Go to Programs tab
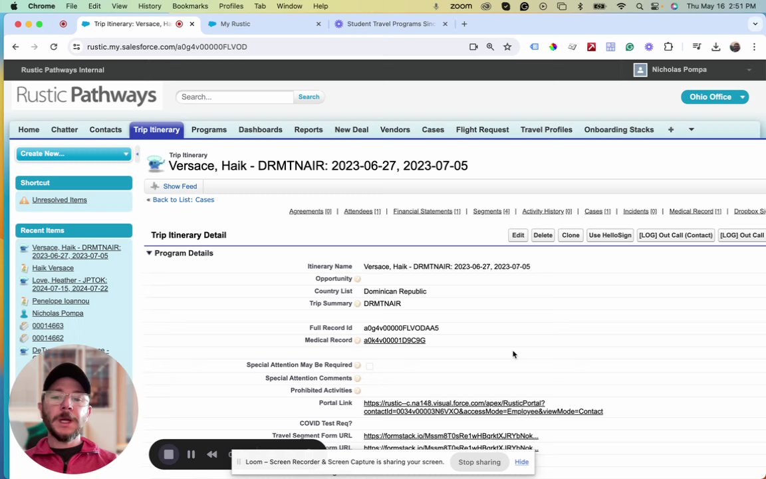The height and width of the screenshot is (479, 766). [x=209, y=130]
